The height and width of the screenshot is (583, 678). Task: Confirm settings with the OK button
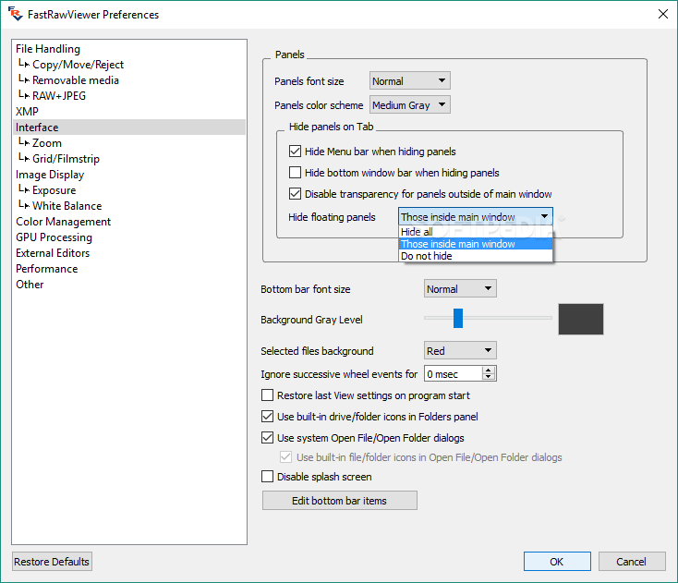pyautogui.click(x=557, y=562)
